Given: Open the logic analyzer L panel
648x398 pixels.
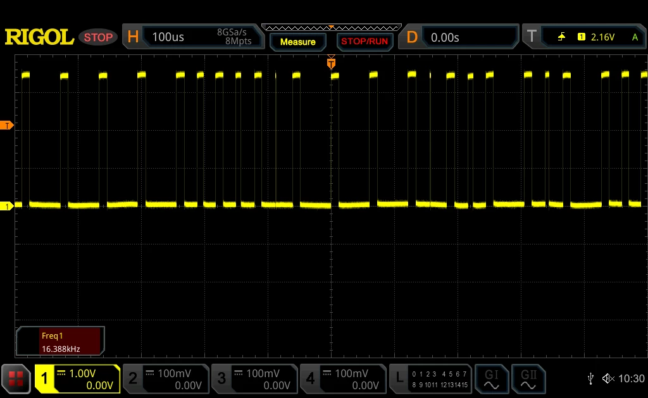Looking at the screenshot, I should (399, 378).
